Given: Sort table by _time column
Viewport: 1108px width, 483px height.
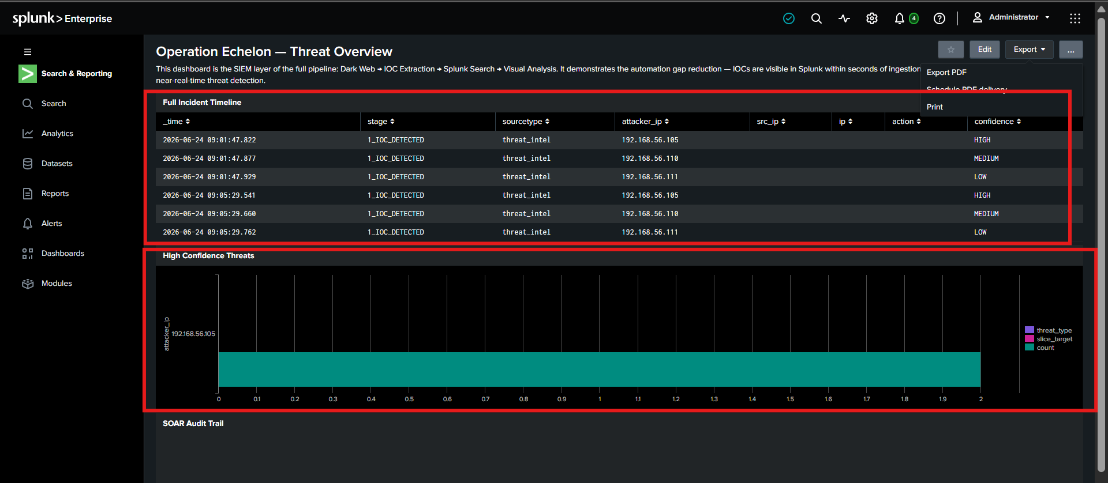Looking at the screenshot, I should point(177,122).
